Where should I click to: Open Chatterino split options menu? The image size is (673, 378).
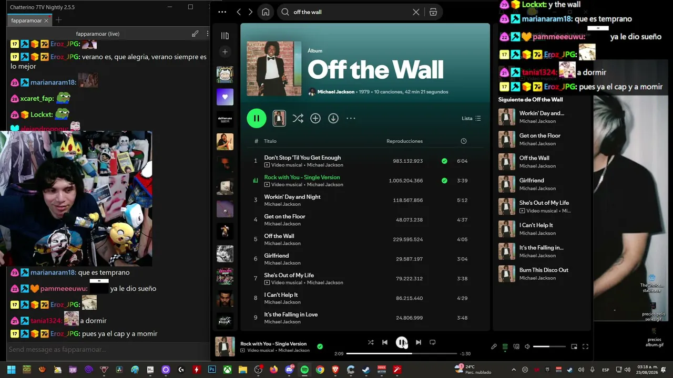(207, 34)
